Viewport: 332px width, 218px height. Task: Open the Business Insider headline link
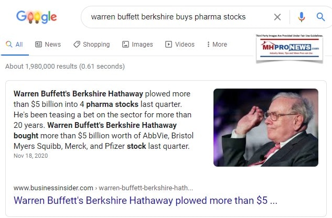coord(145,200)
